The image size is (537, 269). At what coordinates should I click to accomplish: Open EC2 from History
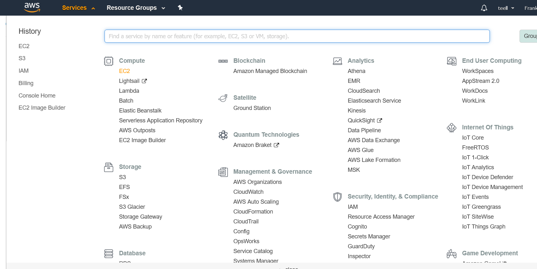pyautogui.click(x=24, y=46)
